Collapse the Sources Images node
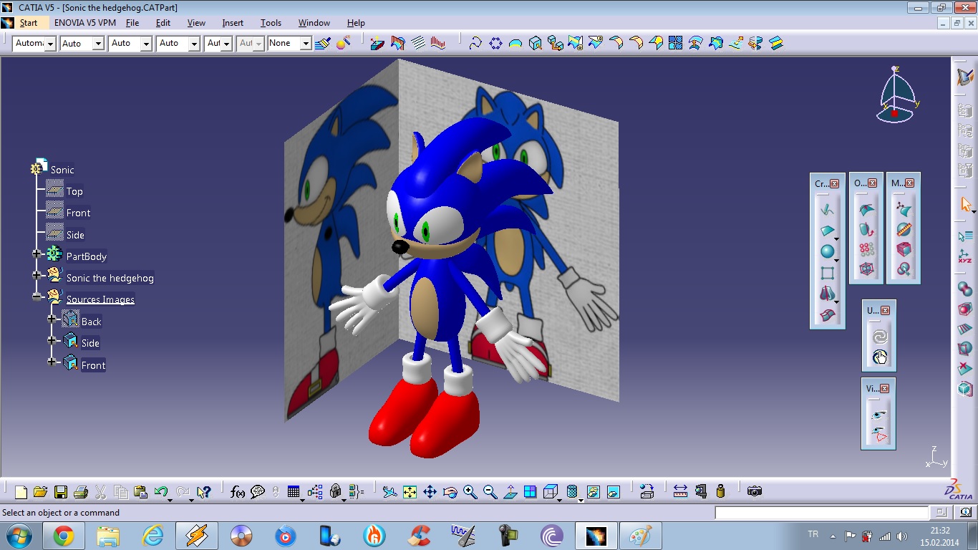This screenshot has width=978, height=550. tap(37, 296)
